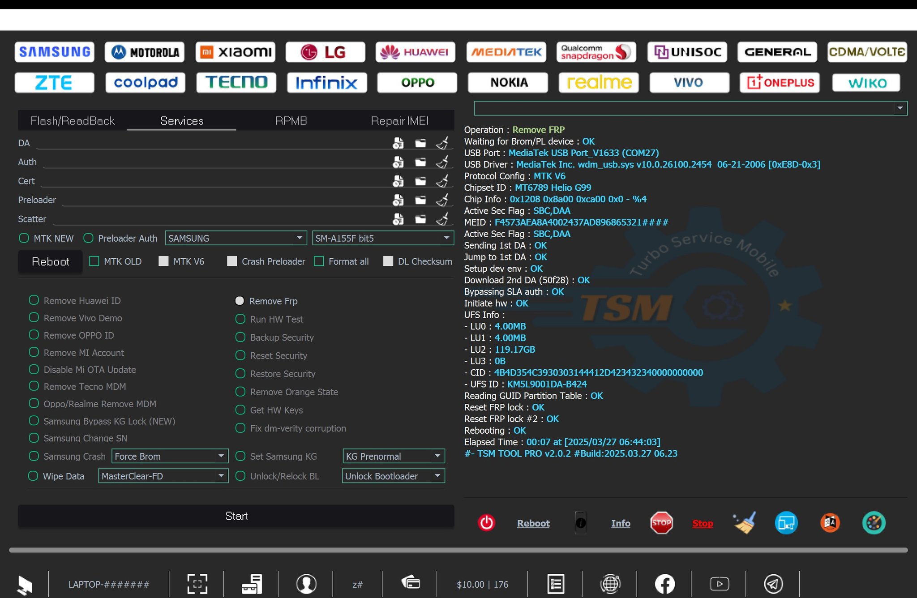Check the MTK OLD checkbox

pyautogui.click(x=94, y=261)
